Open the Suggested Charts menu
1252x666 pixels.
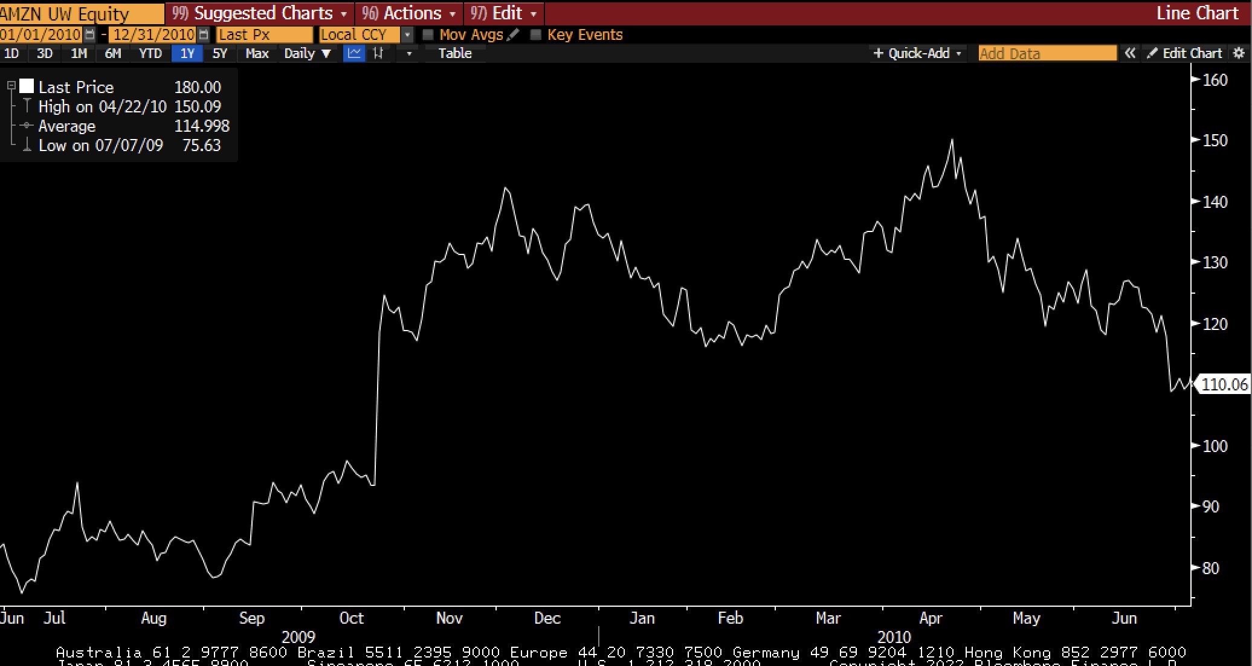point(260,13)
